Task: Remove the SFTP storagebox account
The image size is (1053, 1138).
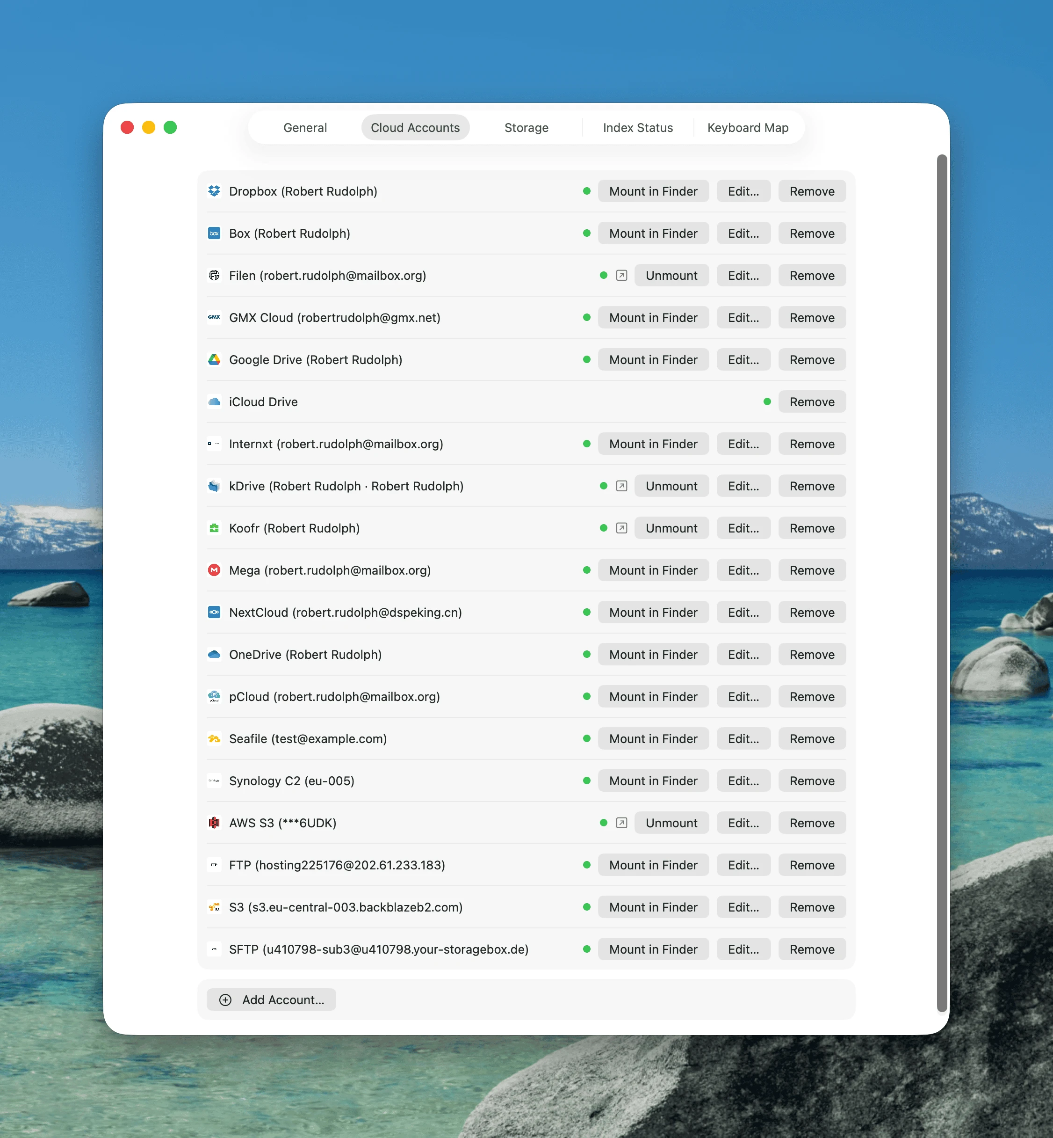Action: (x=812, y=949)
